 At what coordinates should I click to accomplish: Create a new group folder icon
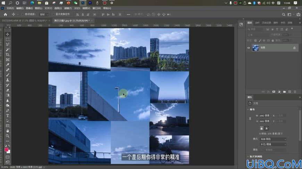(x=285, y=92)
